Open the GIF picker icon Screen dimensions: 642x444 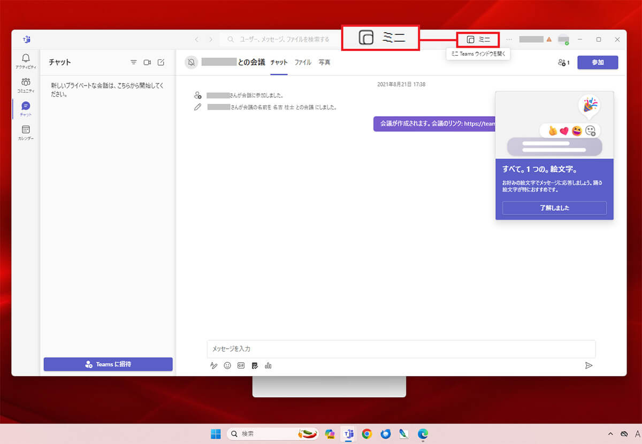(x=241, y=366)
